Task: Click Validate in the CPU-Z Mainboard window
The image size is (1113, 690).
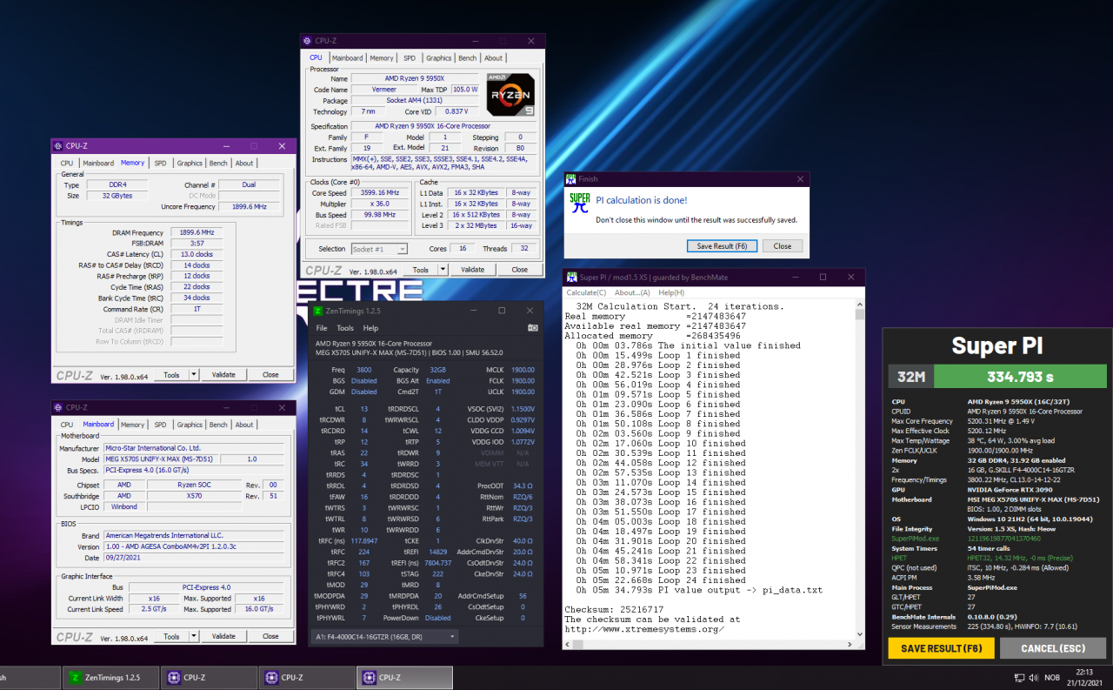Action: coord(223,637)
